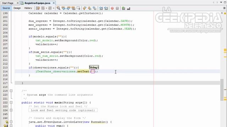
Task: Expand the folded code at line 224
Action: coord(11,110)
